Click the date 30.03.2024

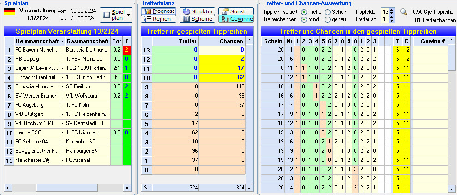click(83, 11)
